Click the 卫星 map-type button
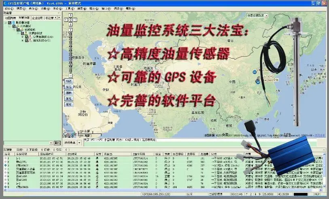 pos(69,87)
